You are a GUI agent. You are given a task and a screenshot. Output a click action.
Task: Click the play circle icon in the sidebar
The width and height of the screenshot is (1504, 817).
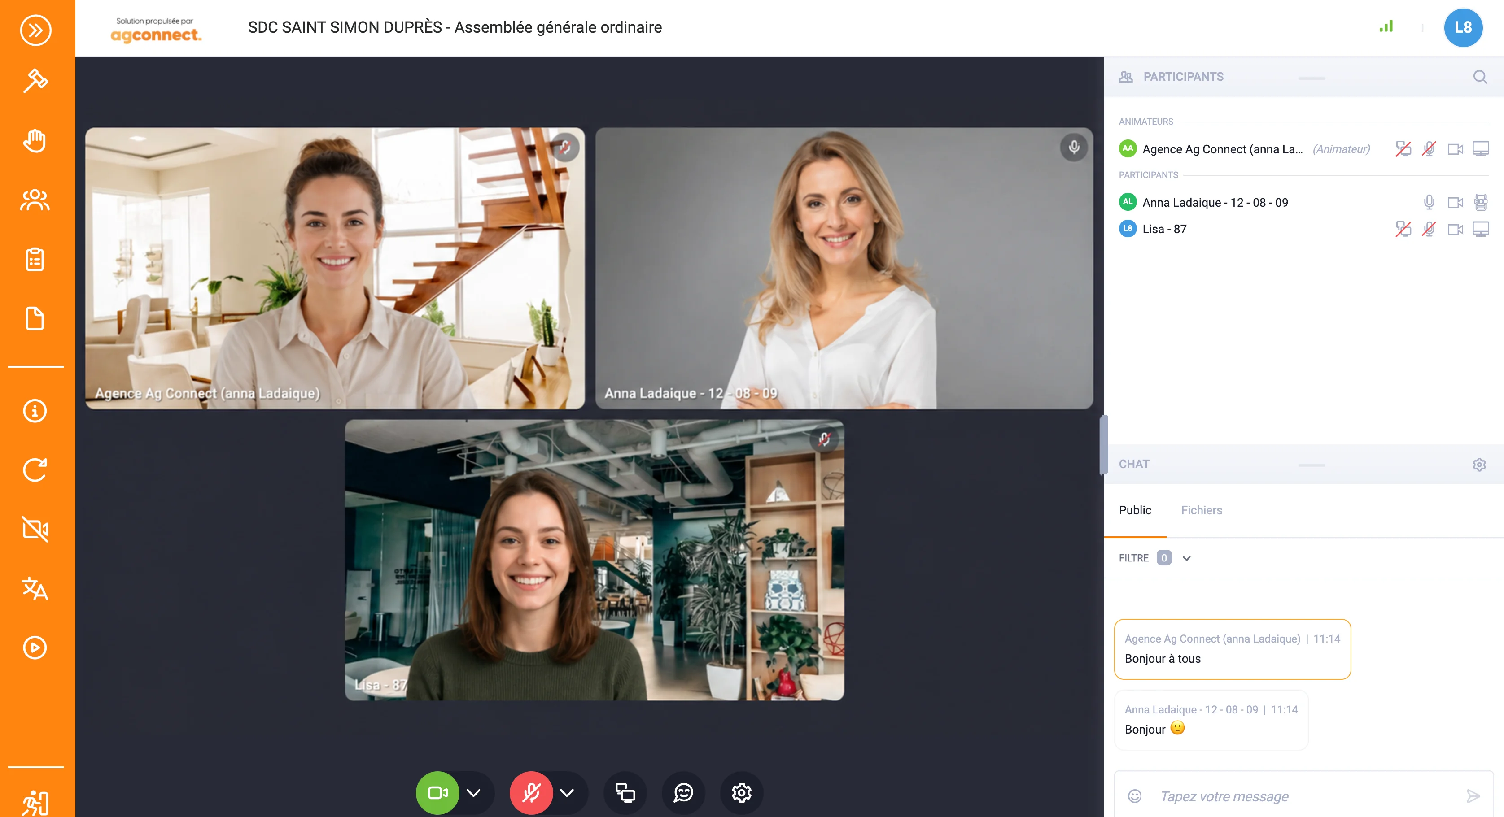(x=35, y=648)
